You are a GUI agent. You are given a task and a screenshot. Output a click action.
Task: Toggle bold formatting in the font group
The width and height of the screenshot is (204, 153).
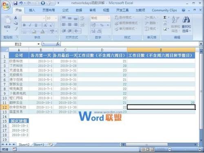tap(24, 25)
